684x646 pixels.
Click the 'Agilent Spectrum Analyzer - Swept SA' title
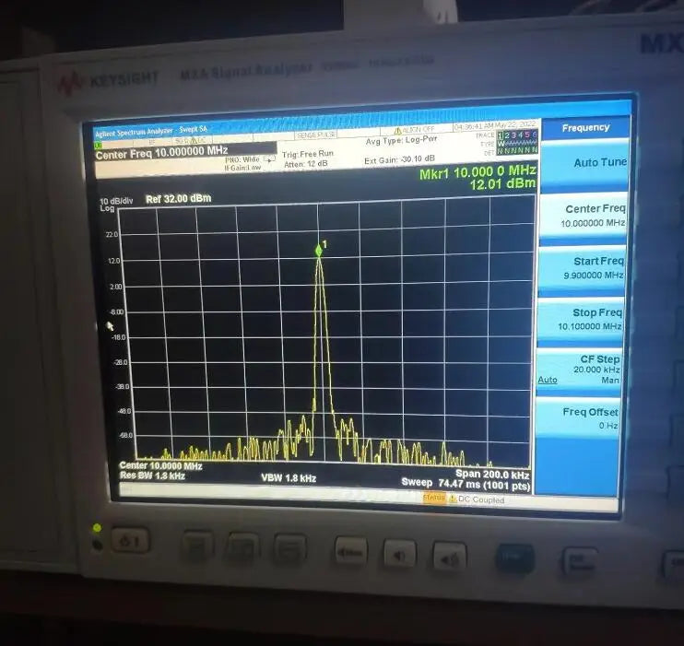(151, 131)
